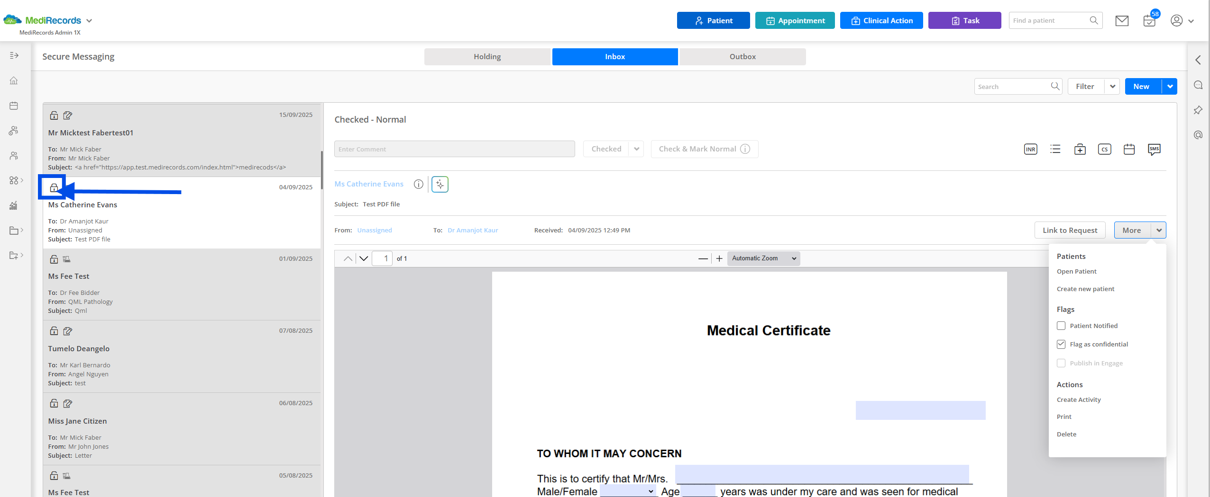Viewport: 1210px width, 497px height.
Task: Click the magnifier in Find a patient
Action: 1094,20
